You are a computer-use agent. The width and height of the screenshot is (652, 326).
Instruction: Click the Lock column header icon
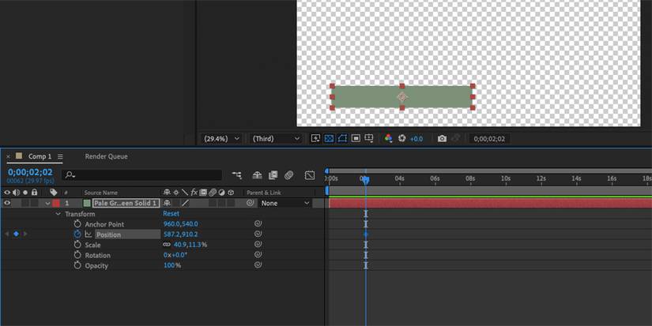(35, 193)
